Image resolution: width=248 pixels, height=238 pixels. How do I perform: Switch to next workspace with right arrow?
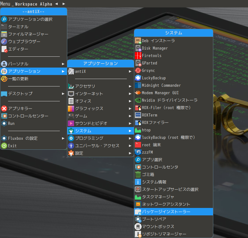coord(64,4)
